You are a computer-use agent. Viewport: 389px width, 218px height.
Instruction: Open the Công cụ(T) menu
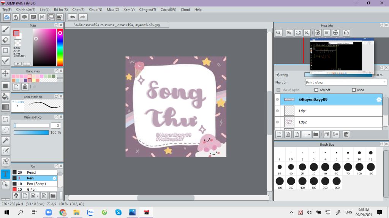click(147, 9)
